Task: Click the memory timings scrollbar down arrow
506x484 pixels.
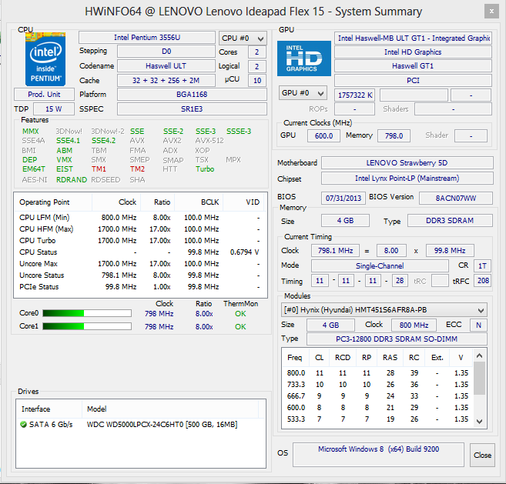Action: (480, 421)
